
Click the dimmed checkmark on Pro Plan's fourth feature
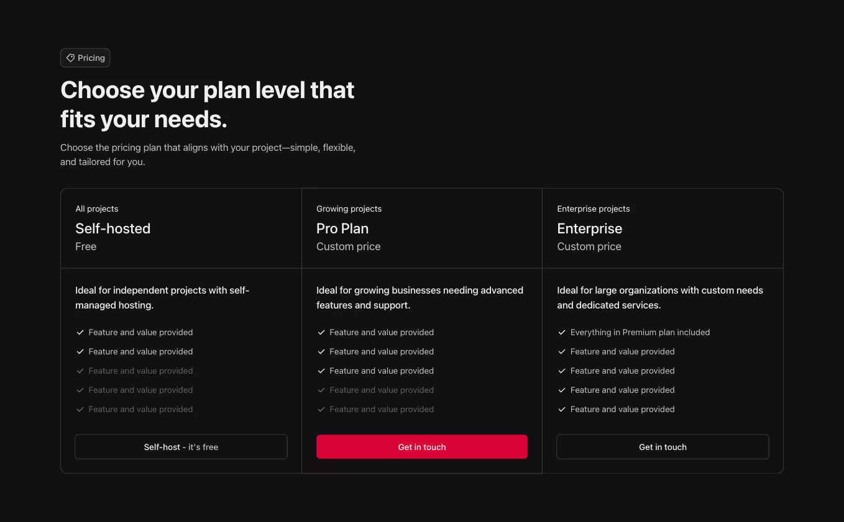pos(321,390)
